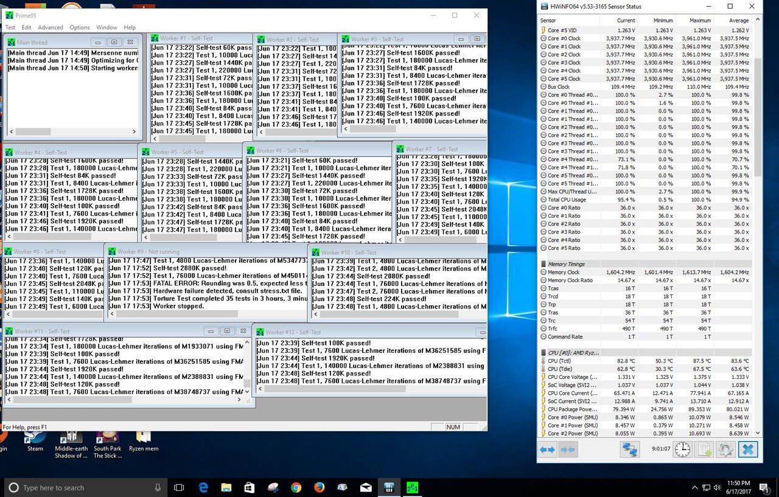This screenshot has height=497, width=779.
Task: Select the Middle-earth Shadow of desktop shortcut
Action: [x=71, y=445]
